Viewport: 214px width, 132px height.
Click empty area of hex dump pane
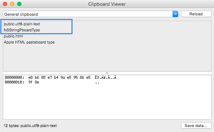(x=107, y=102)
